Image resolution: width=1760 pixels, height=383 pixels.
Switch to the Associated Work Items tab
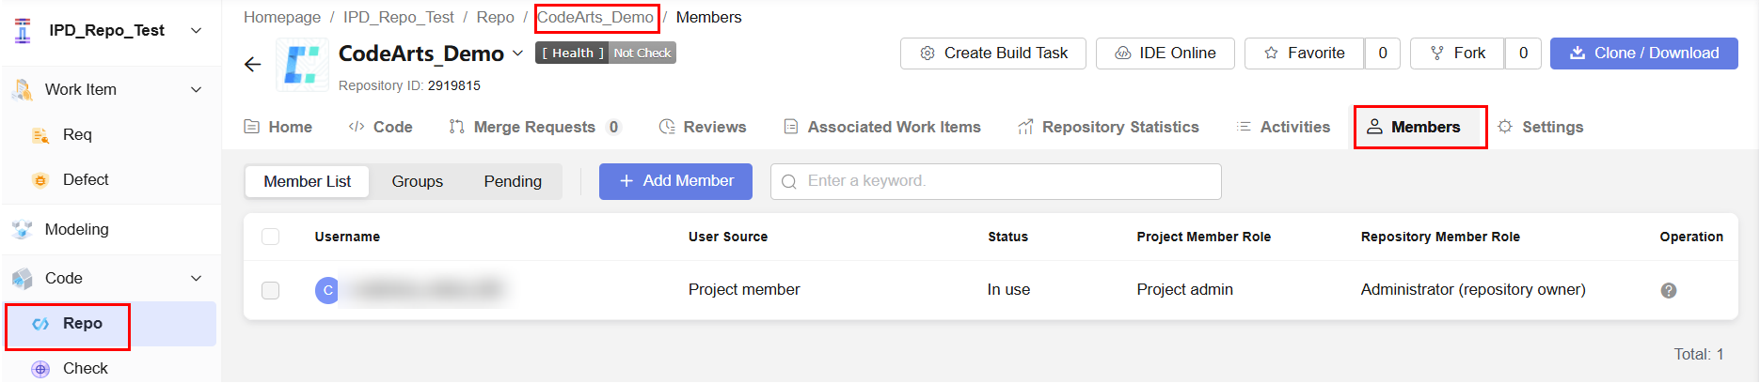(x=882, y=127)
